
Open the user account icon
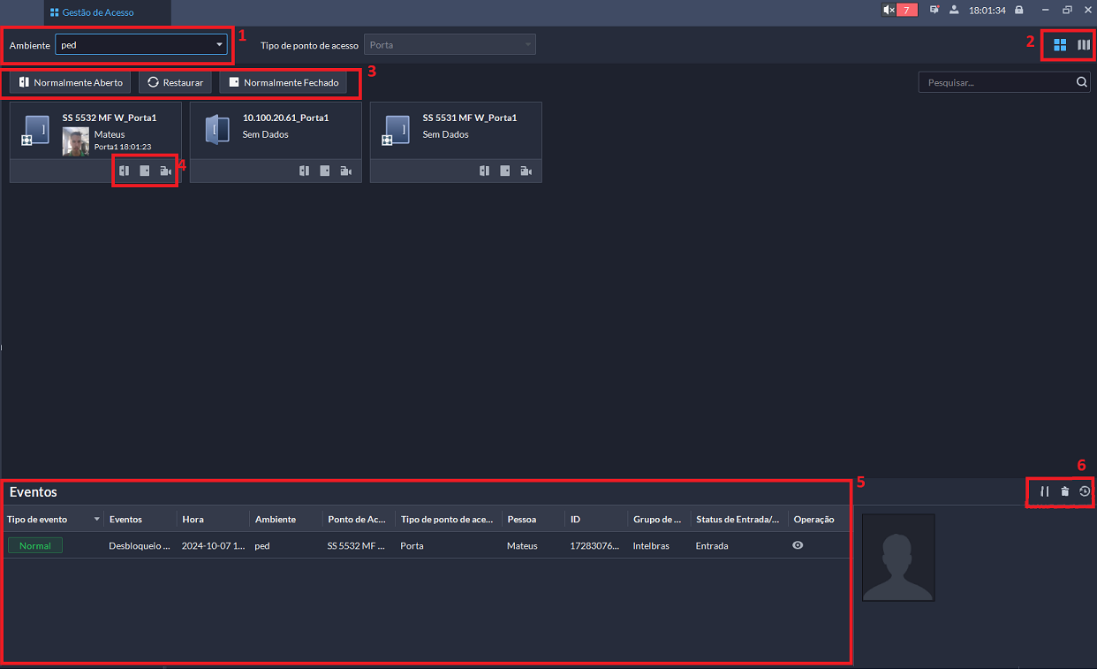click(955, 11)
